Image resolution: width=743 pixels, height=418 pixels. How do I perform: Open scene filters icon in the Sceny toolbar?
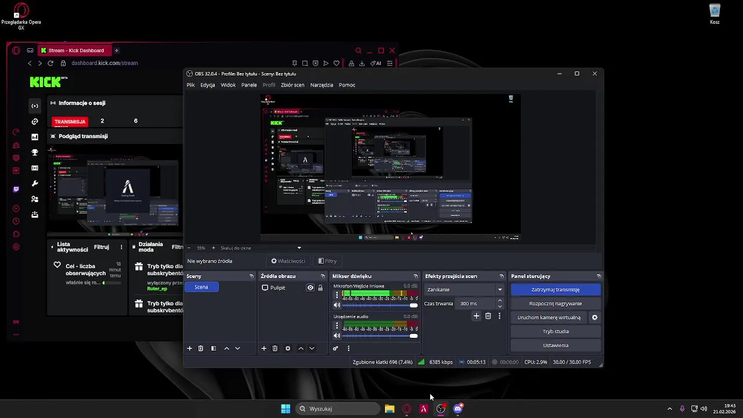click(x=213, y=348)
